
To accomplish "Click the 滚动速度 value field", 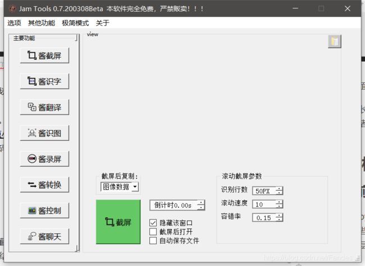I will 264,204.
